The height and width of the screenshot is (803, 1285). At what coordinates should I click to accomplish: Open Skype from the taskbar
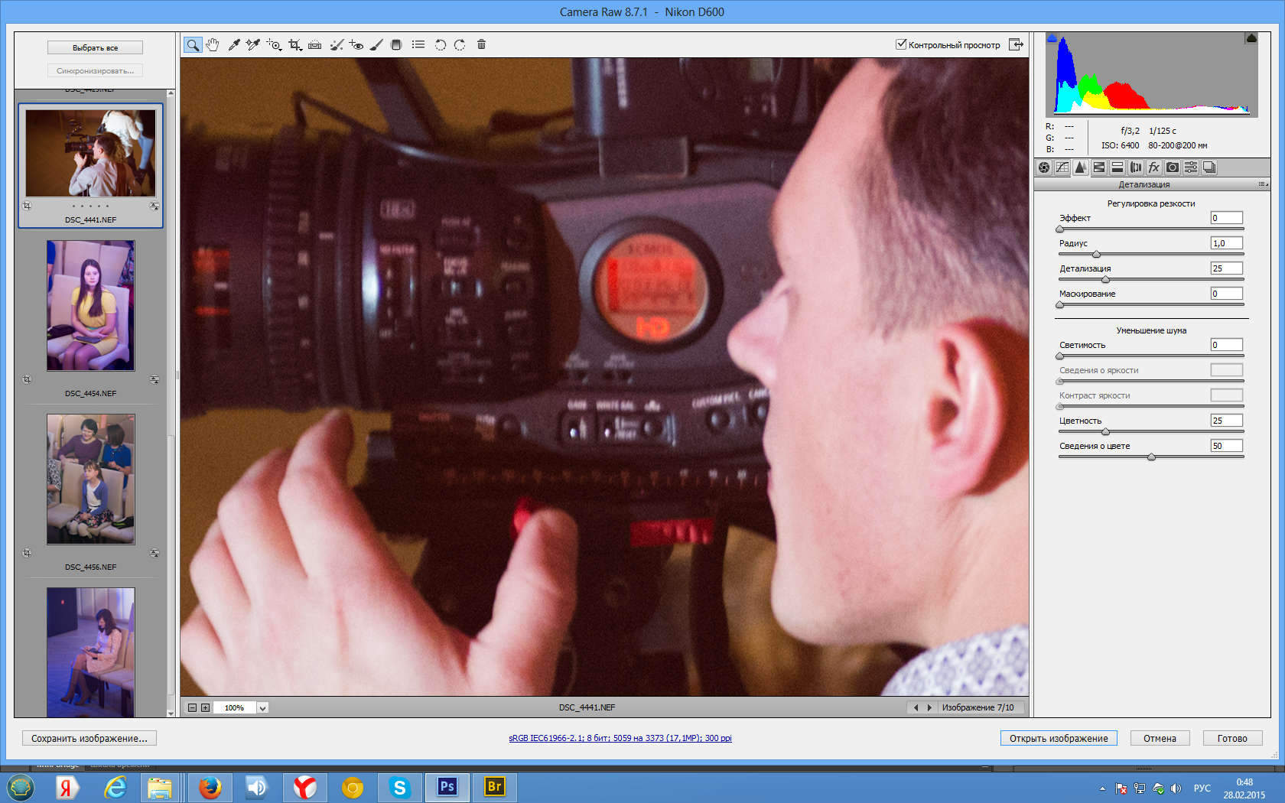click(399, 787)
